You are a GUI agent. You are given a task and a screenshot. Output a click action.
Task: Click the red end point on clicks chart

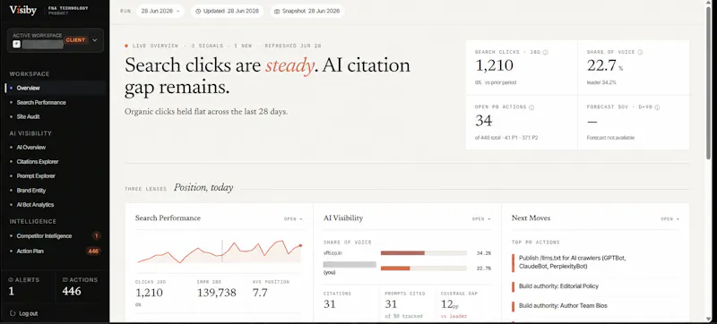coord(300,245)
